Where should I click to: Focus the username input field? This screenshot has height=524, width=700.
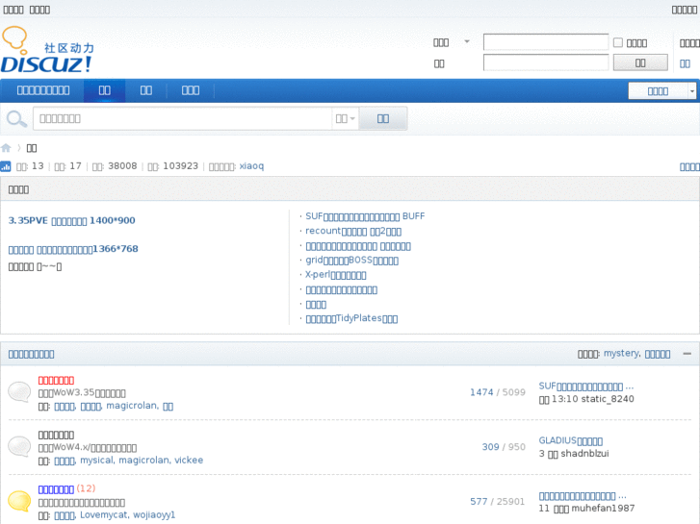[546, 42]
